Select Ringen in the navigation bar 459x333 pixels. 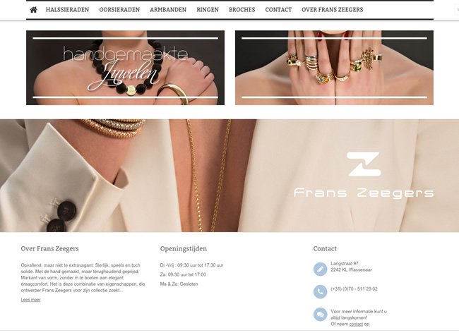pos(208,10)
